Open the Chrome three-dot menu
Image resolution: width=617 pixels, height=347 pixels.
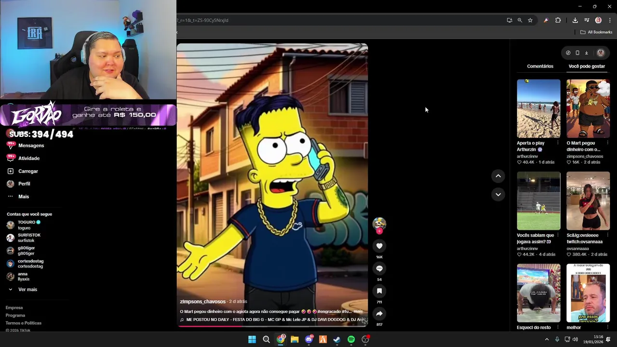610,20
